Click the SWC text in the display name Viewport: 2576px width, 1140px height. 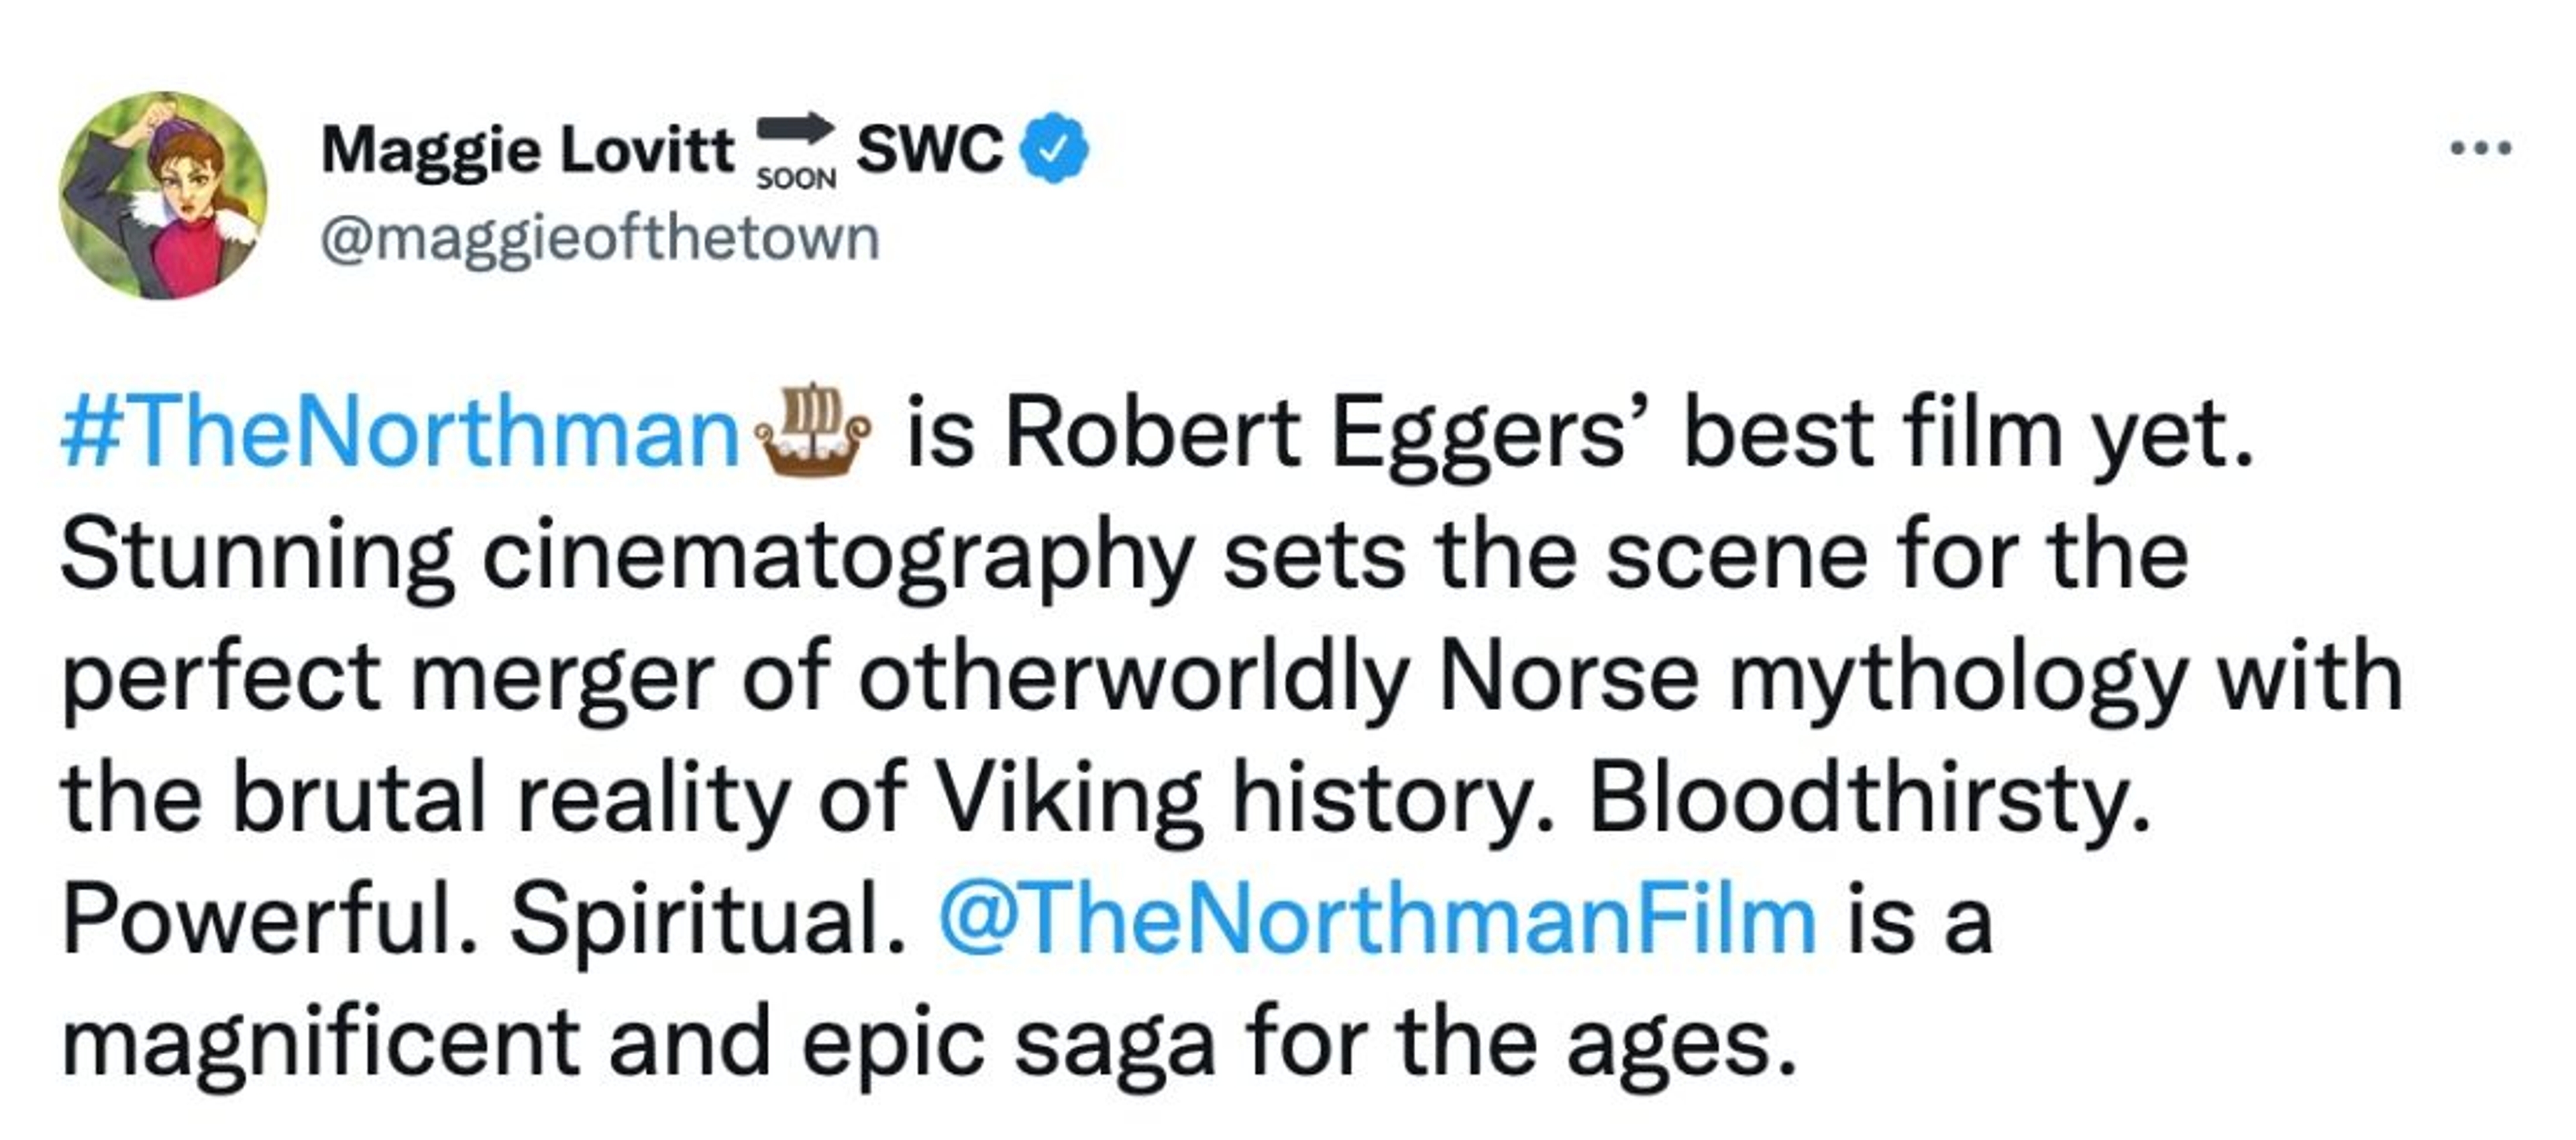pos(929,149)
